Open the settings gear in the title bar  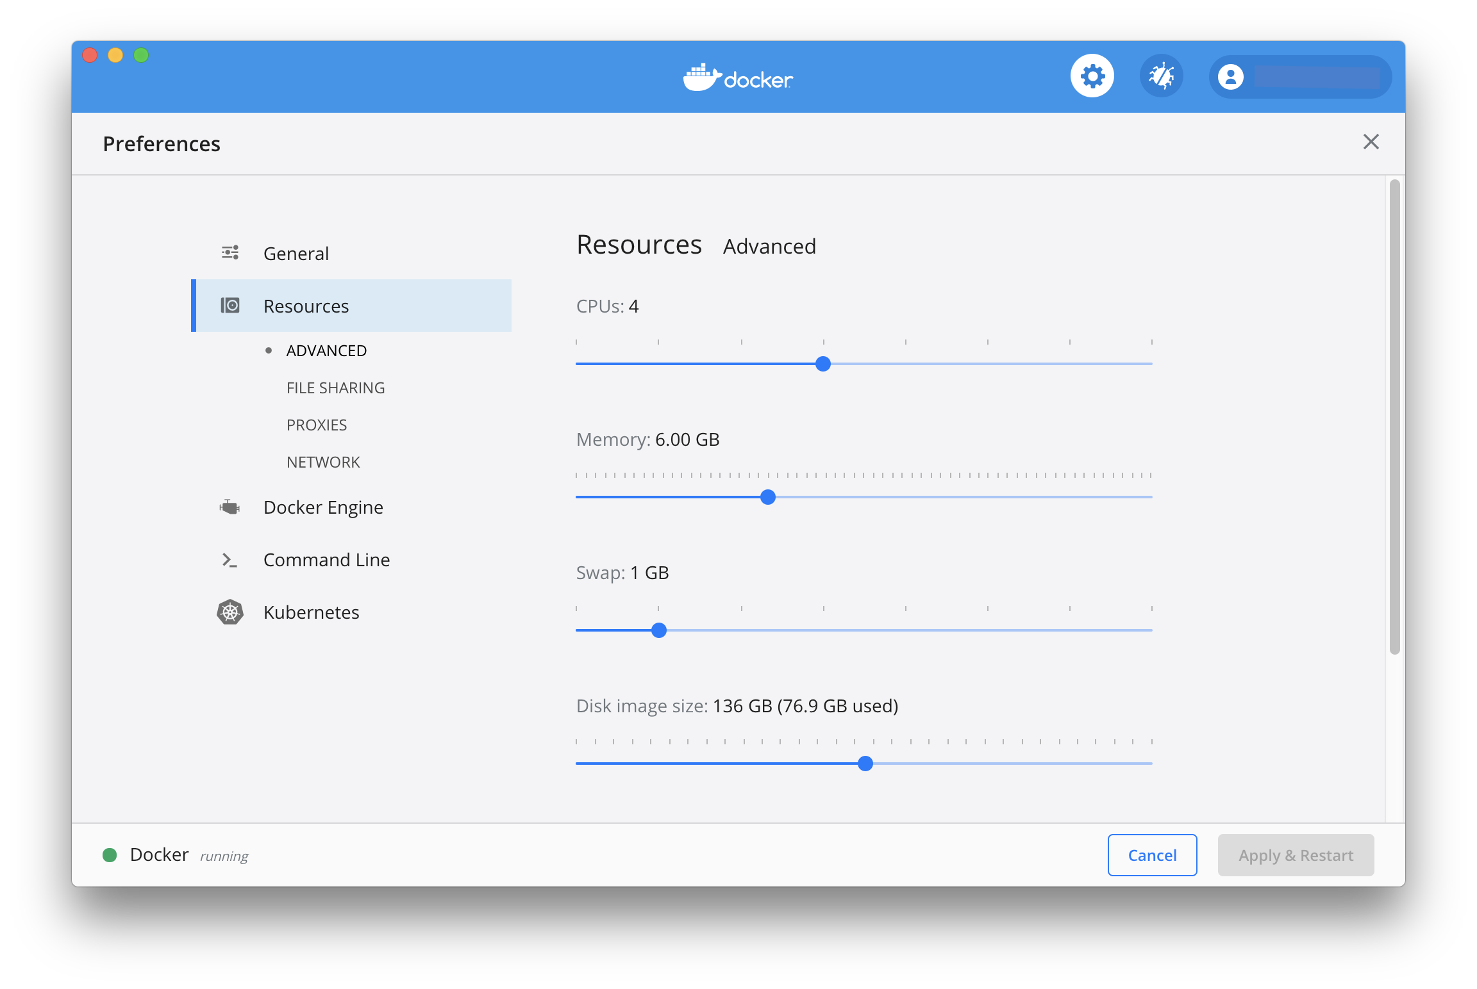point(1092,75)
